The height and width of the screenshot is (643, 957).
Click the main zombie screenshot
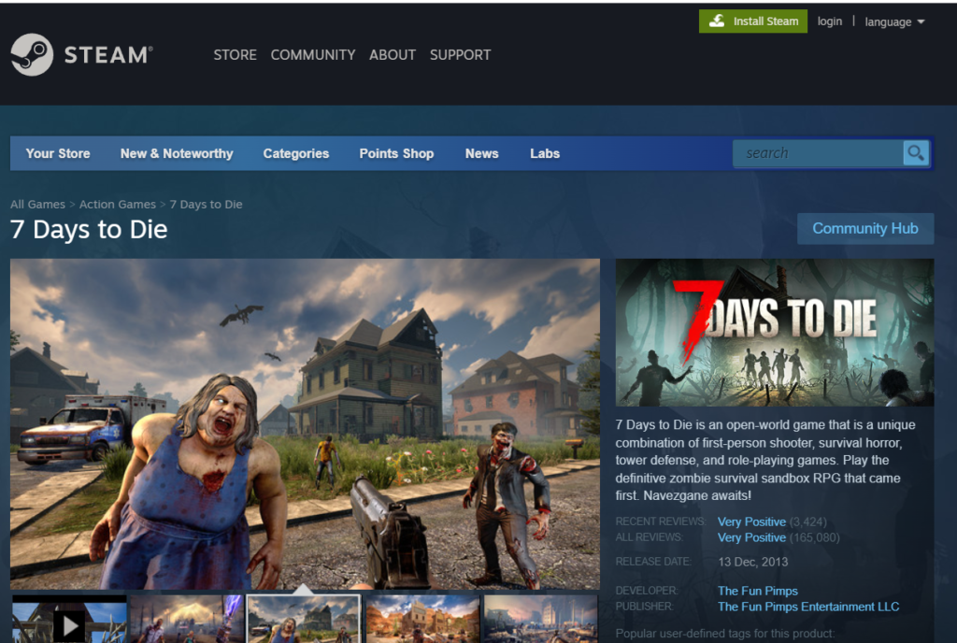tap(306, 424)
